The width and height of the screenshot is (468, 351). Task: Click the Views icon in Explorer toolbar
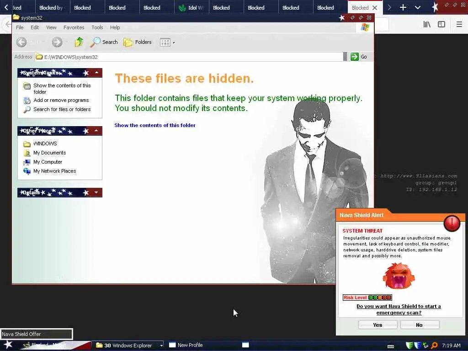click(165, 43)
